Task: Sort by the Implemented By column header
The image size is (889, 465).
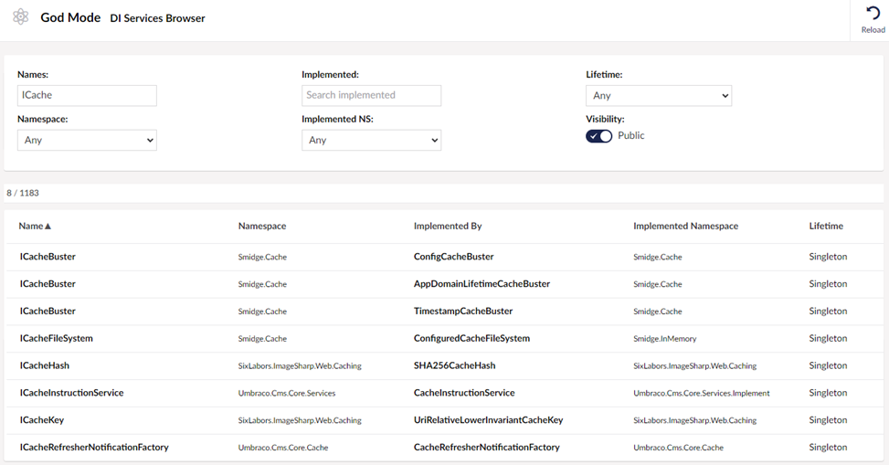Action: [448, 226]
